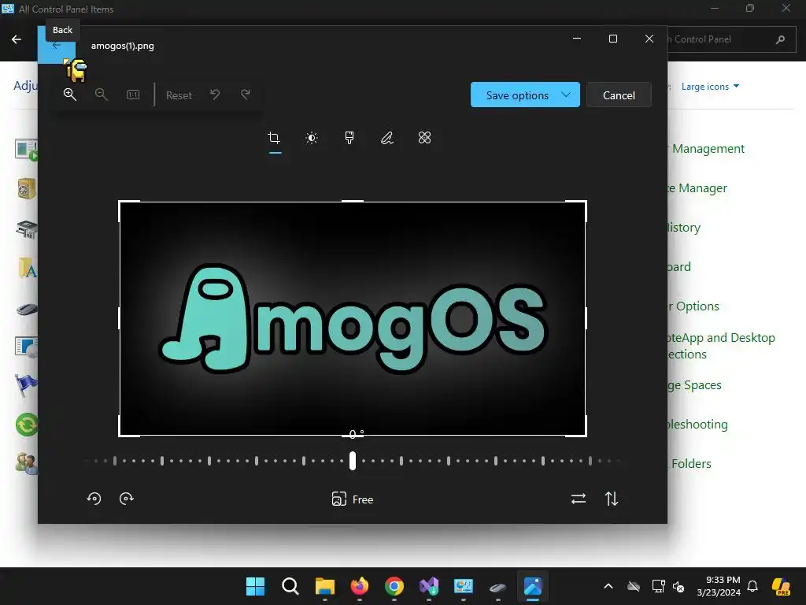Open the Large icons view dropdown
Screen dimensions: 806x605
pos(711,87)
